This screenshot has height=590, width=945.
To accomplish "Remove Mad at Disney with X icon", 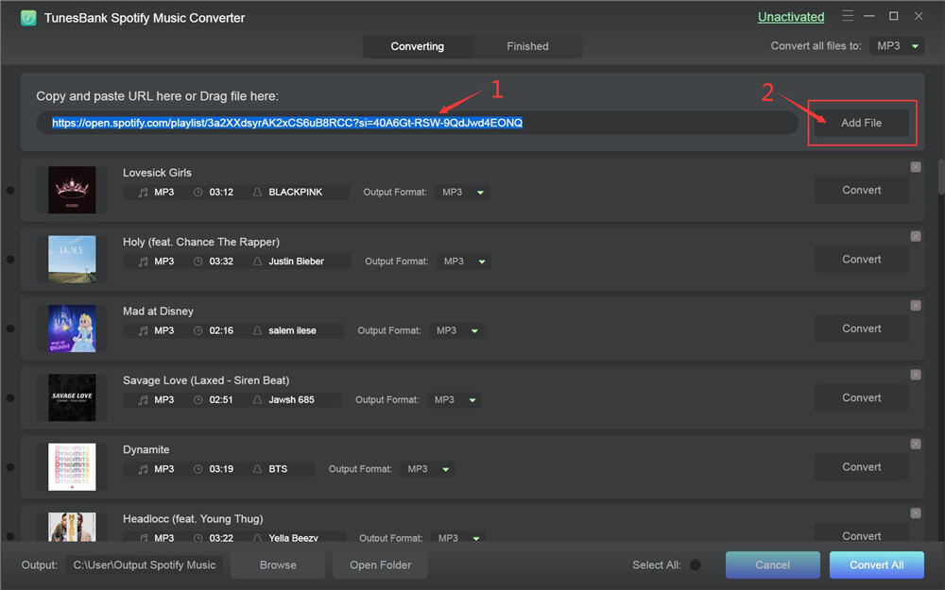I will (x=916, y=305).
